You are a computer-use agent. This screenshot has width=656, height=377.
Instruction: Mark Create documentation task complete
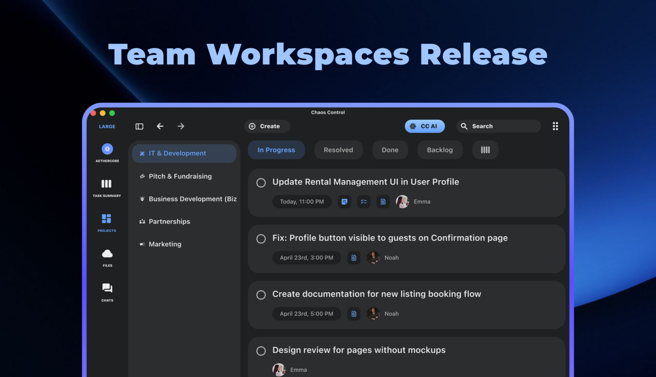tap(261, 295)
